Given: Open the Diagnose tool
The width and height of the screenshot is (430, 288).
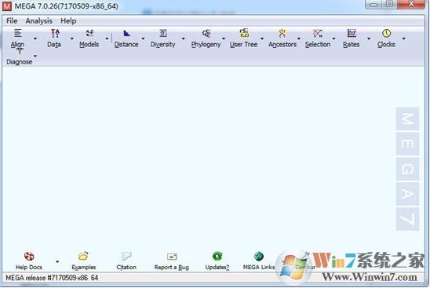Looking at the screenshot, I should point(19,57).
